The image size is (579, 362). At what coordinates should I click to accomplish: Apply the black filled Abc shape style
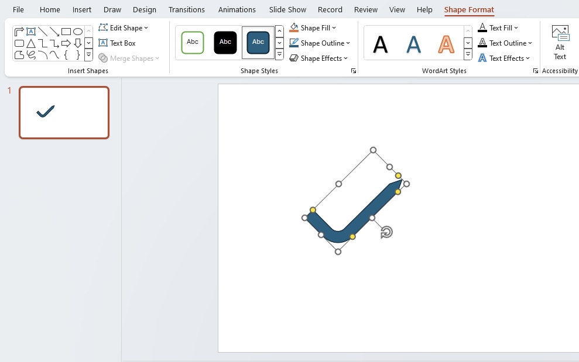coord(225,43)
